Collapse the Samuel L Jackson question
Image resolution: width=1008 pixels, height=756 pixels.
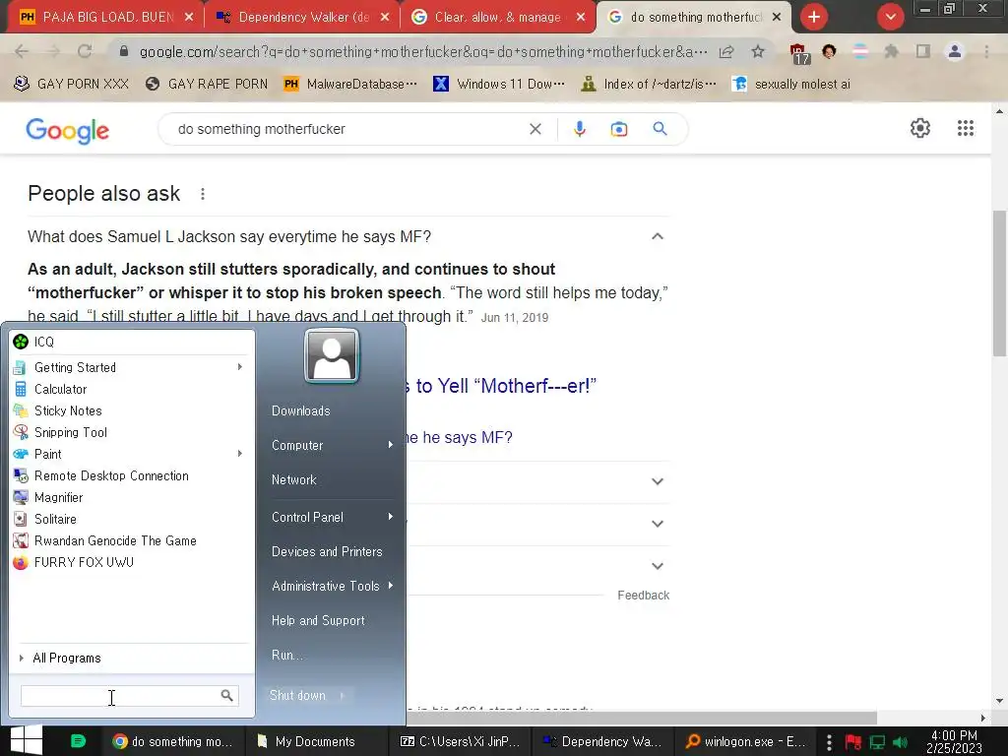(x=657, y=236)
